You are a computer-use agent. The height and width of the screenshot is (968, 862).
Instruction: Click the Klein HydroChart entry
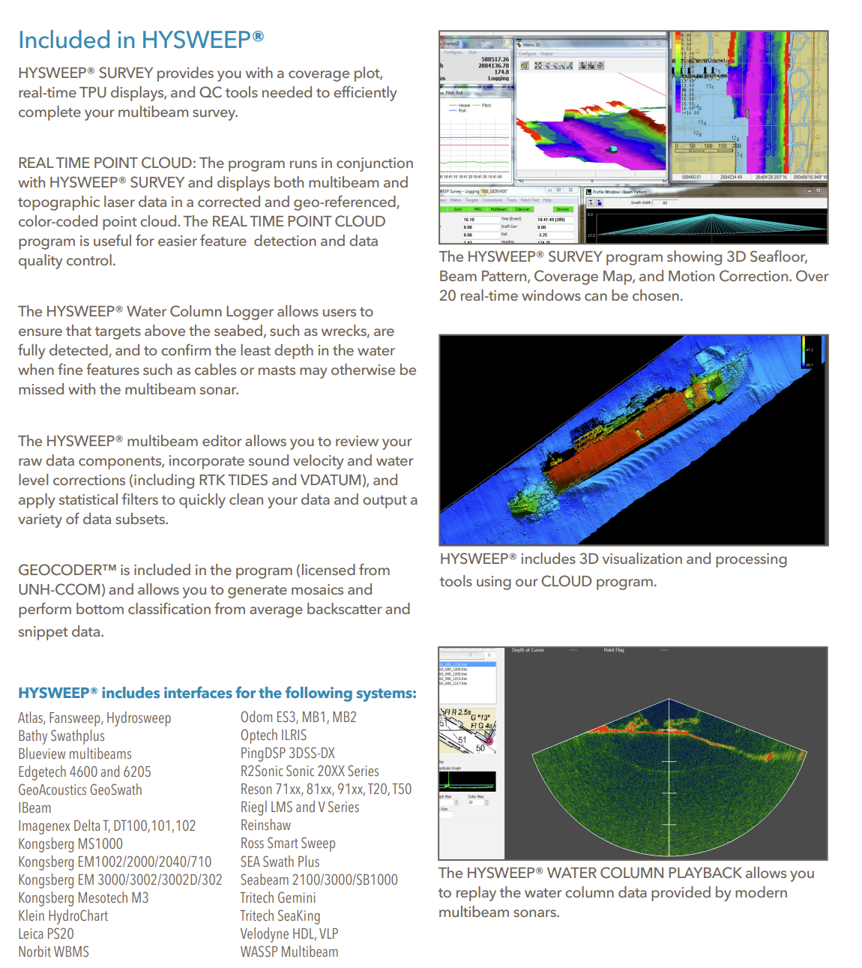(x=63, y=916)
